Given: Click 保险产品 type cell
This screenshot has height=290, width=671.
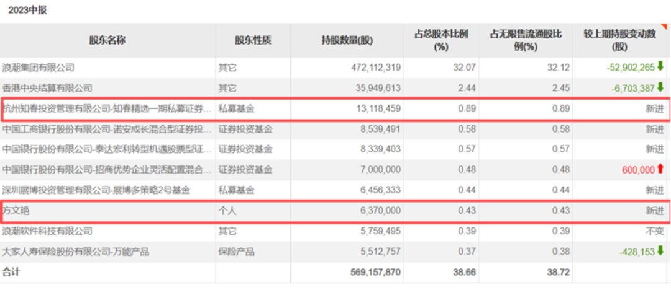Looking at the screenshot, I should 236,252.
